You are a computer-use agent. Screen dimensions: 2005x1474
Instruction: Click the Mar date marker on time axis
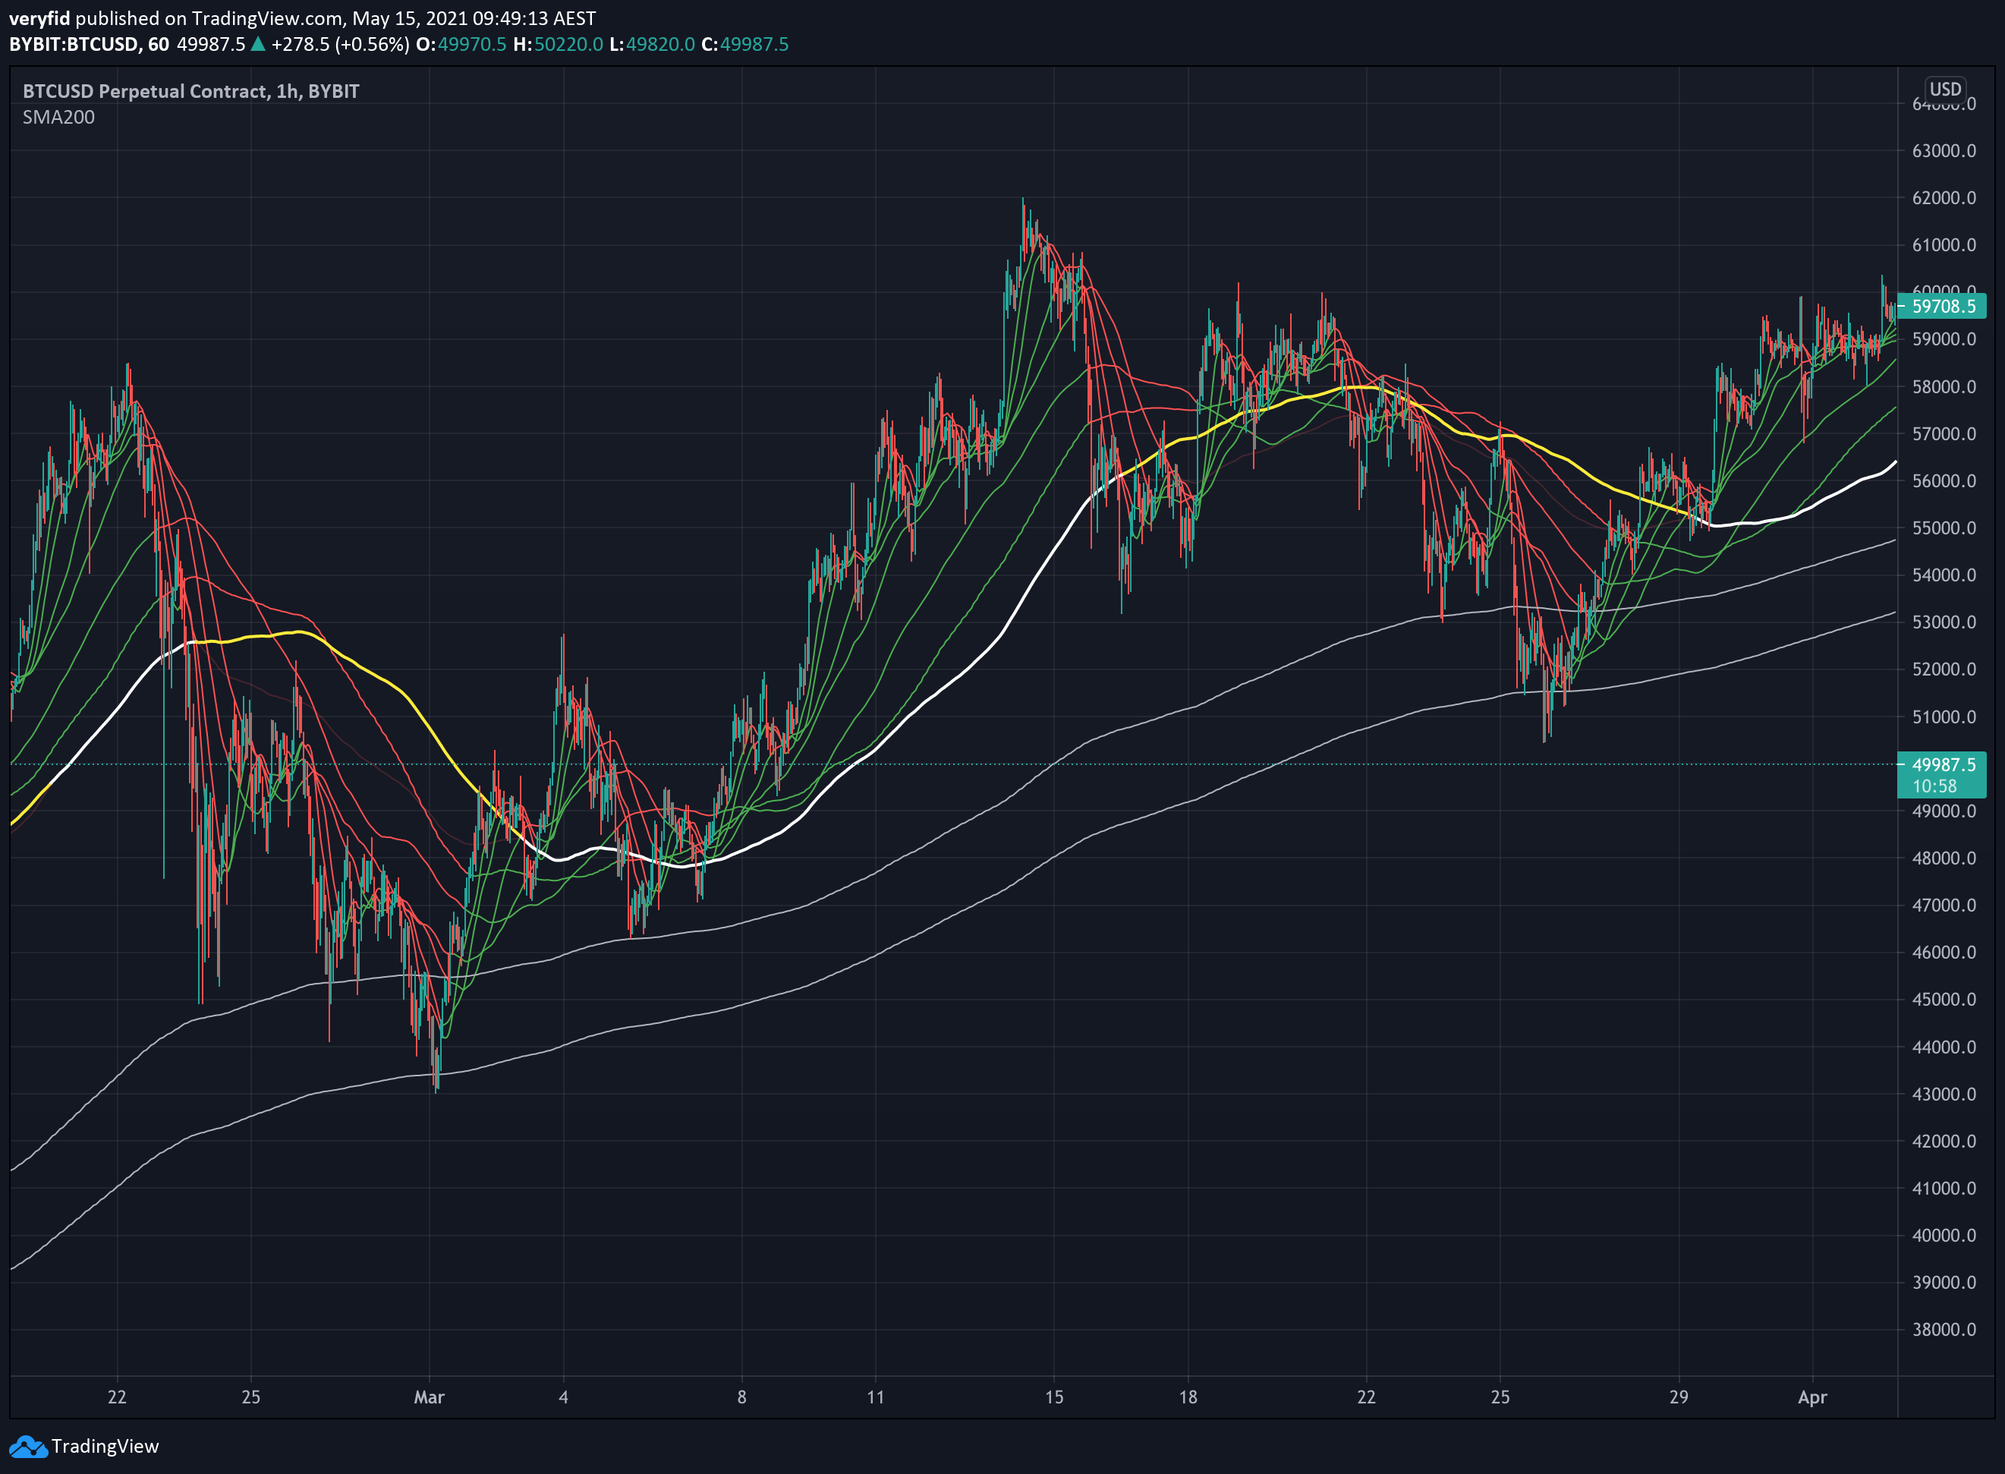coord(429,1397)
